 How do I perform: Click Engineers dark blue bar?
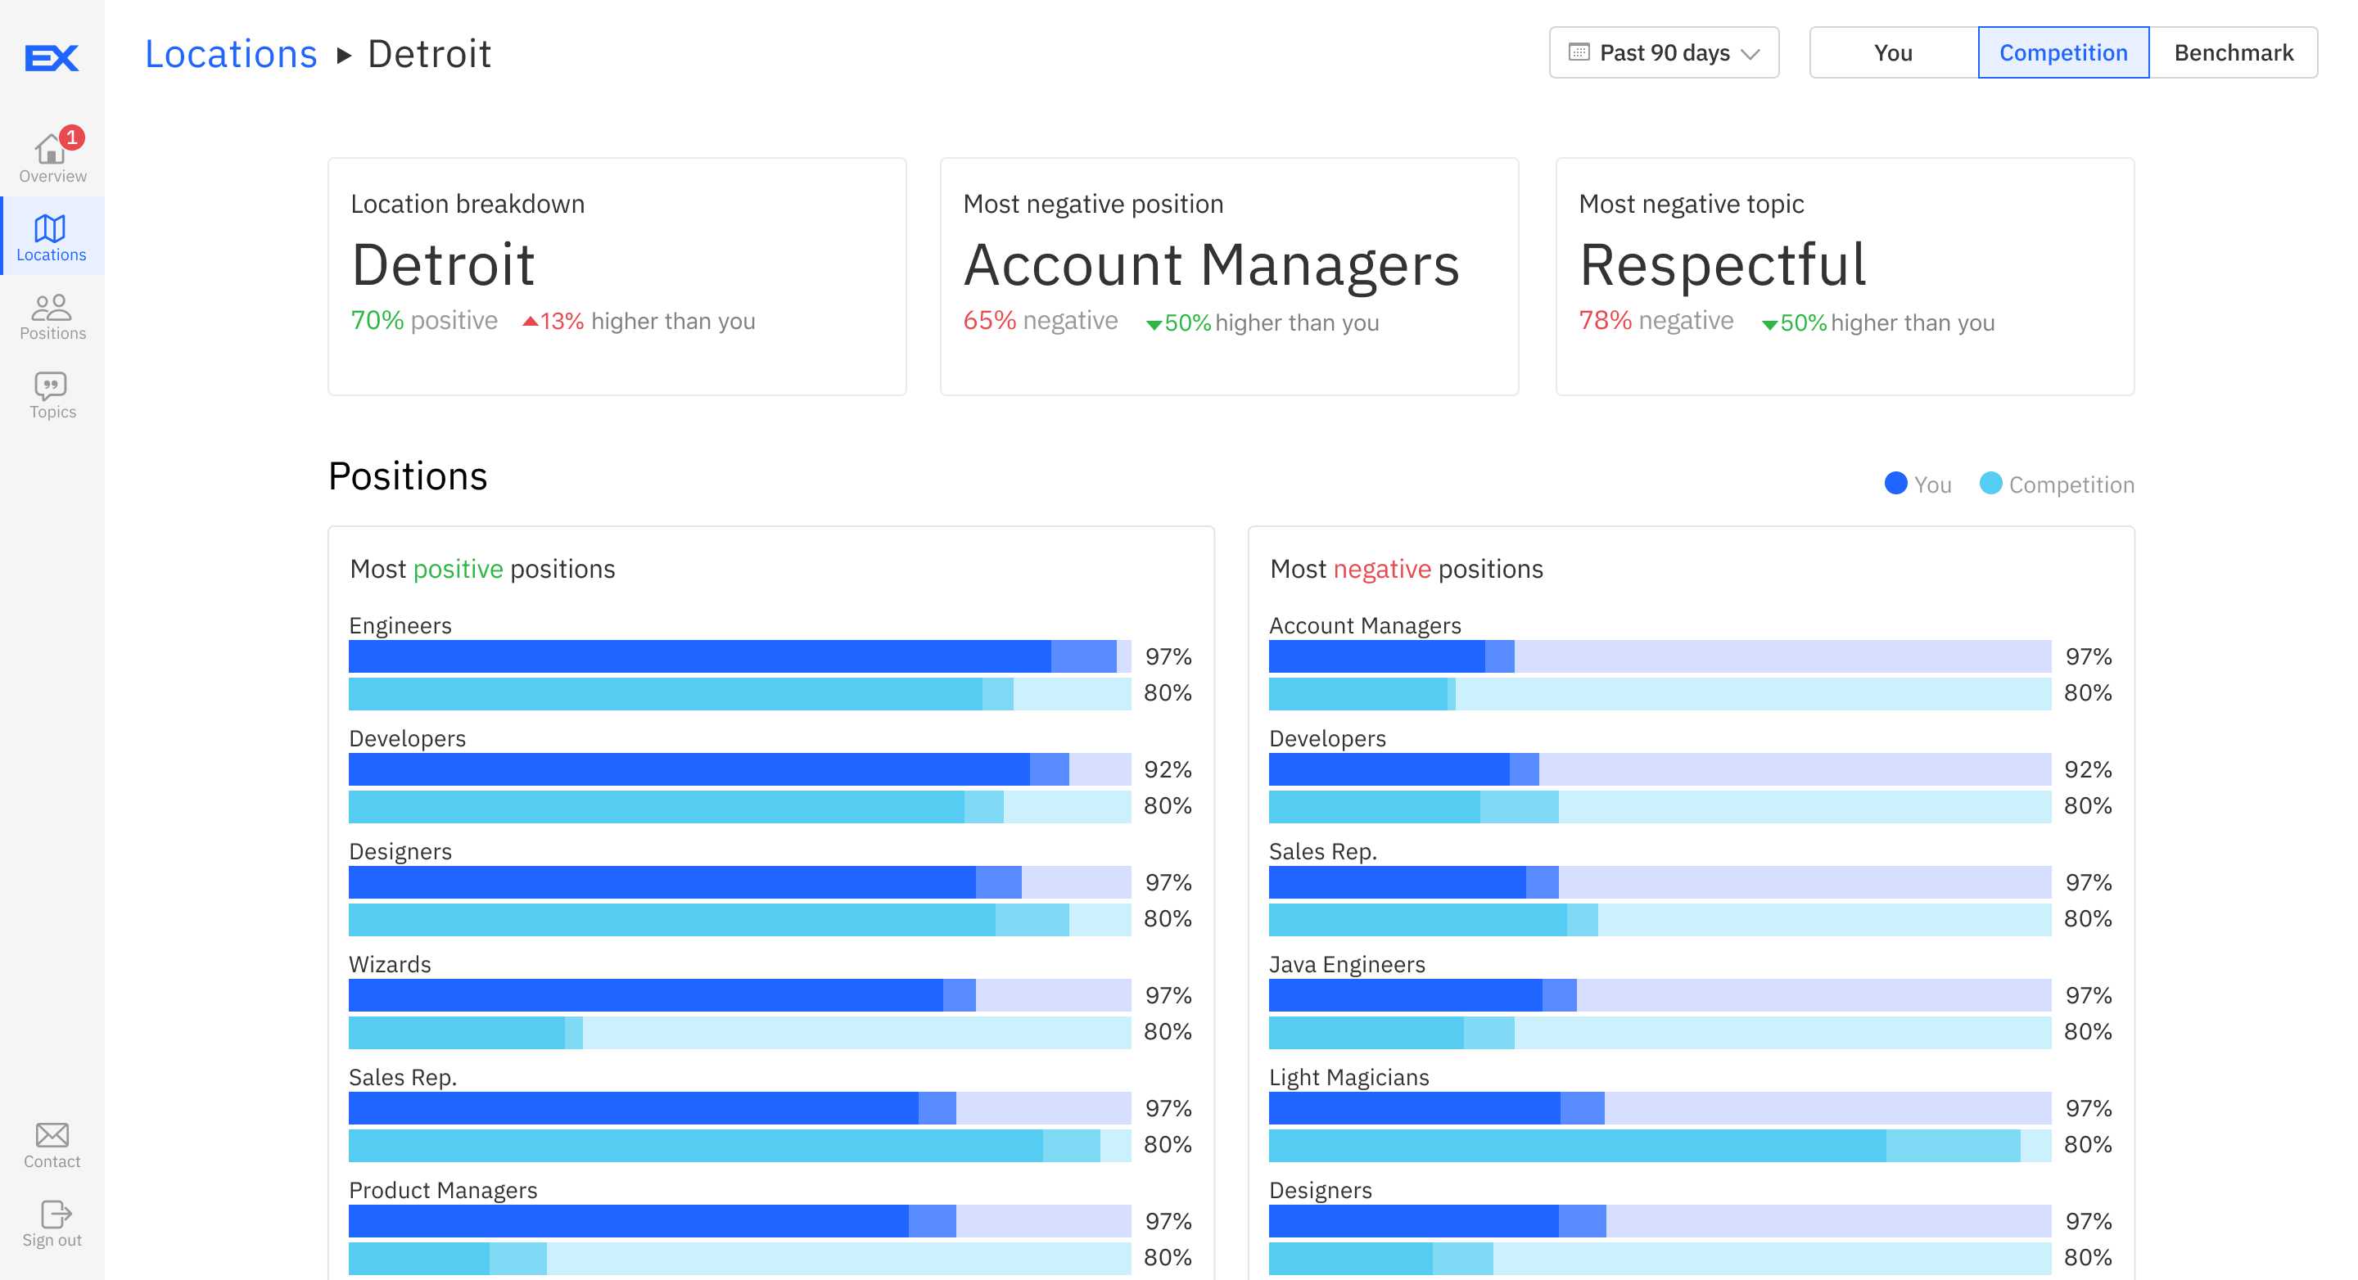(x=699, y=656)
